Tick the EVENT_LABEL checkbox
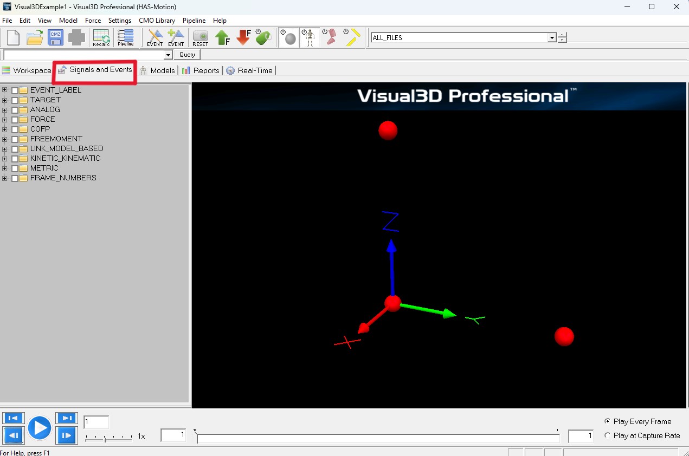 point(15,90)
